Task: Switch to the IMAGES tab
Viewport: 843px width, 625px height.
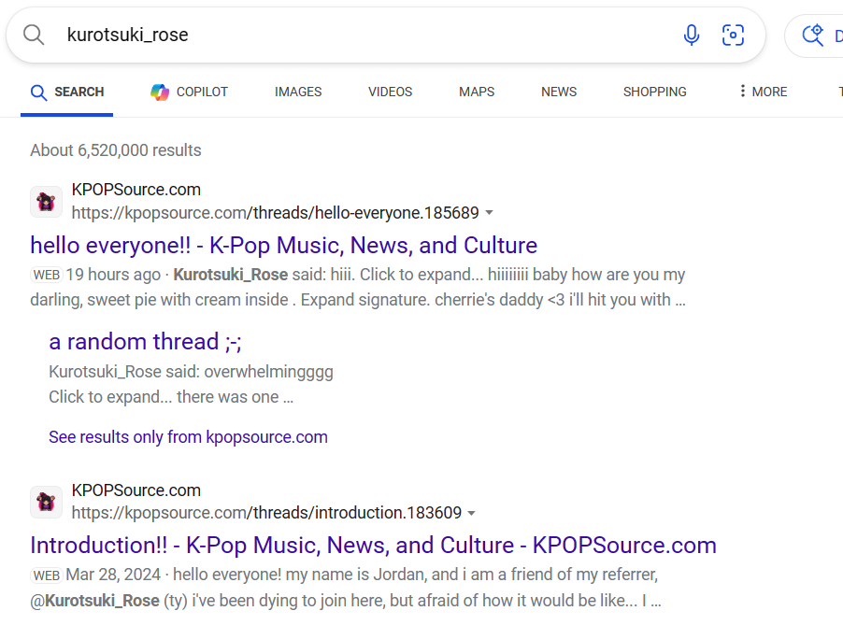Action: (x=298, y=92)
